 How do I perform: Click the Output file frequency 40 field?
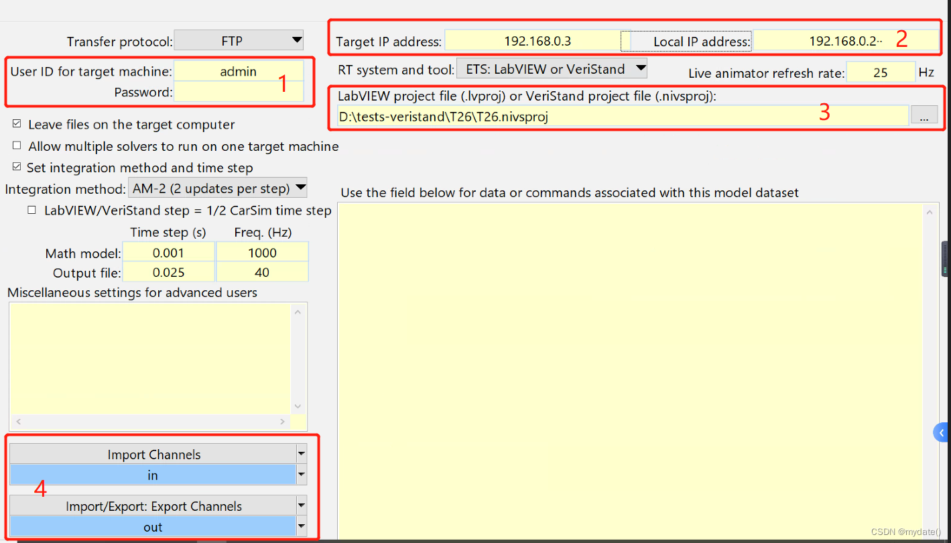262,272
